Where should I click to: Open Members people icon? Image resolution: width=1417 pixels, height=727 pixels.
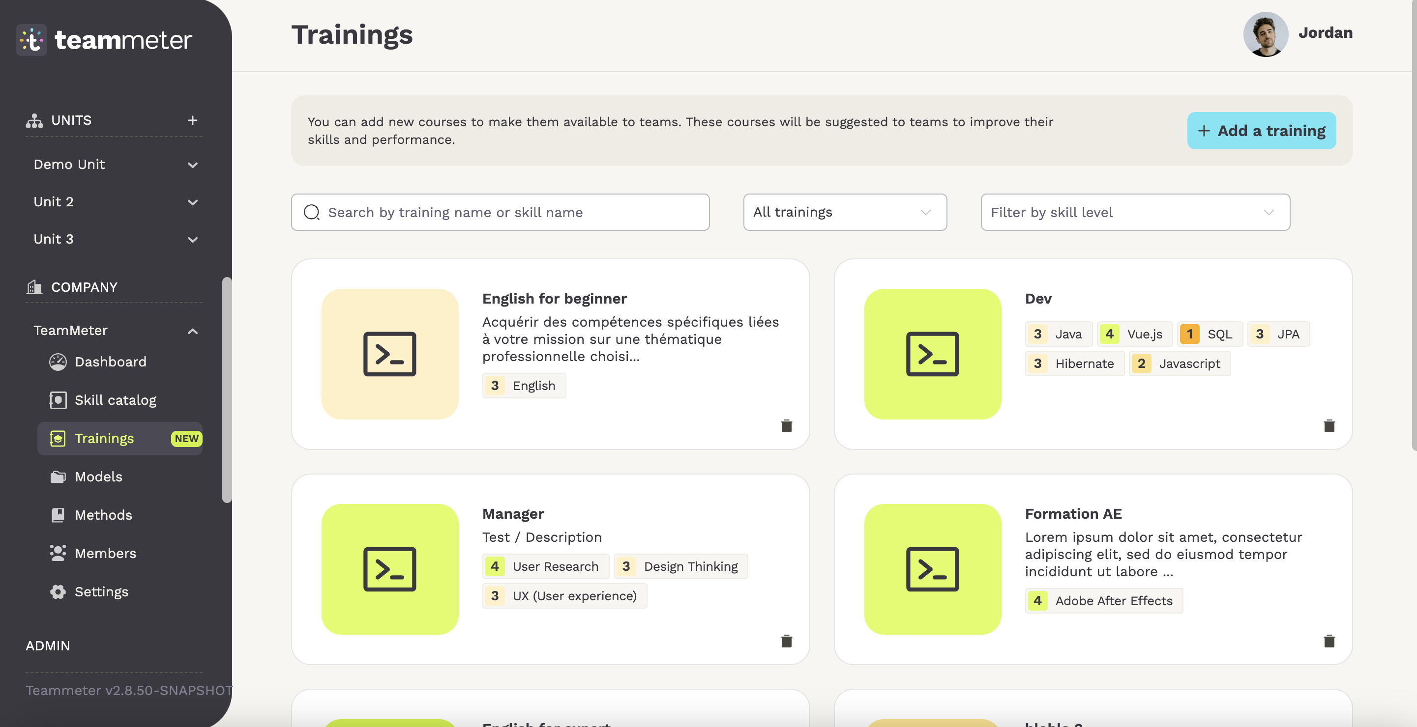point(58,553)
